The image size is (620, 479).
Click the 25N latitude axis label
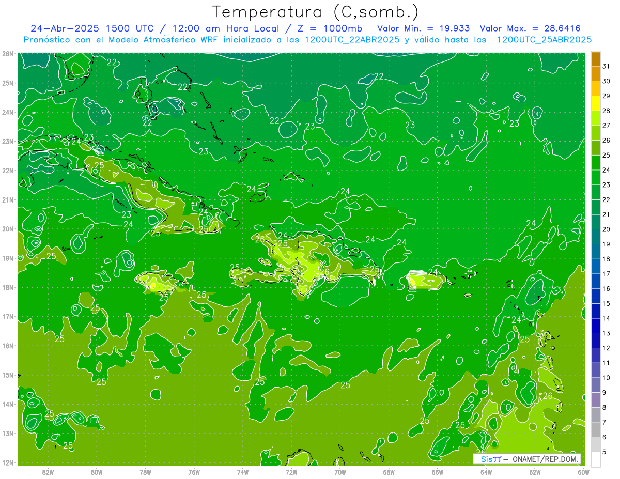[7, 83]
